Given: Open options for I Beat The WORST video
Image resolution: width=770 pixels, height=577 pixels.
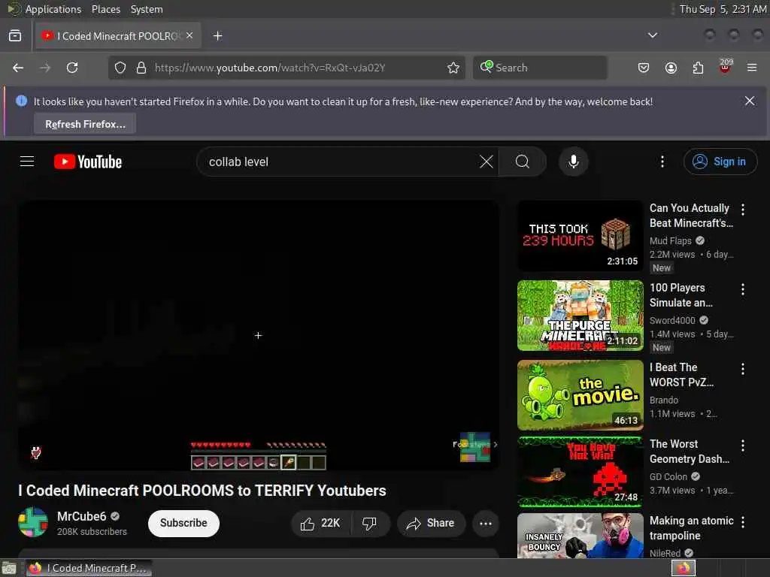Looking at the screenshot, I should 742,368.
